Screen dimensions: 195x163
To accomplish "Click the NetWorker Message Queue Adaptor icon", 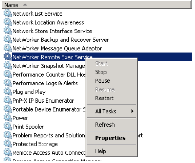I will pos(8,48).
